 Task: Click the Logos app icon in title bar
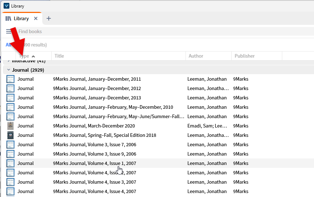point(6,6)
